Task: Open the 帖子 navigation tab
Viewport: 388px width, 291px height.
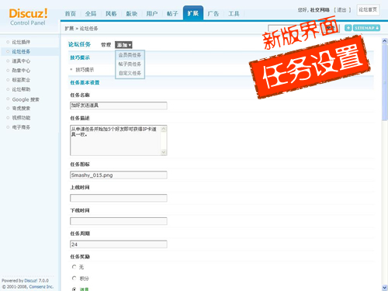Action: click(172, 14)
